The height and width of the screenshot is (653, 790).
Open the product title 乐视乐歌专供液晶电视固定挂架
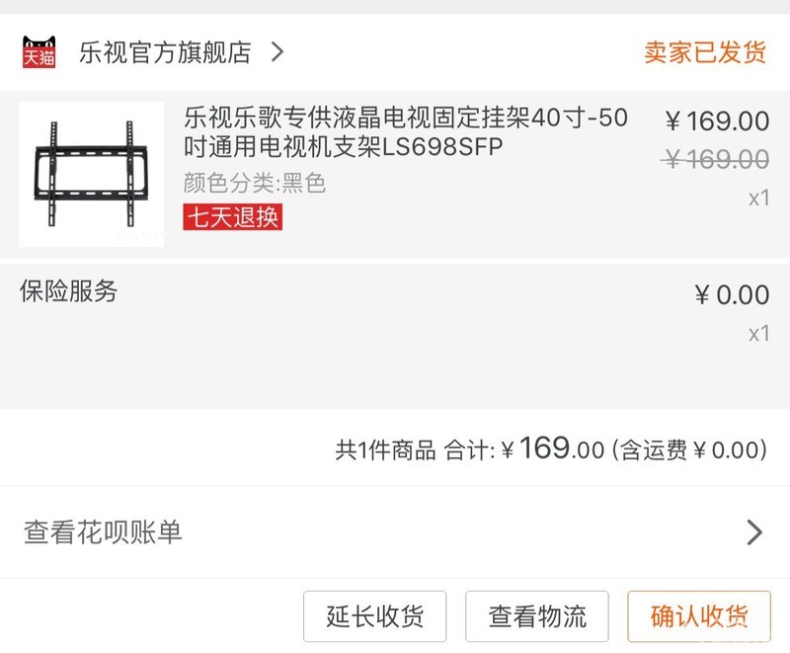(x=406, y=132)
